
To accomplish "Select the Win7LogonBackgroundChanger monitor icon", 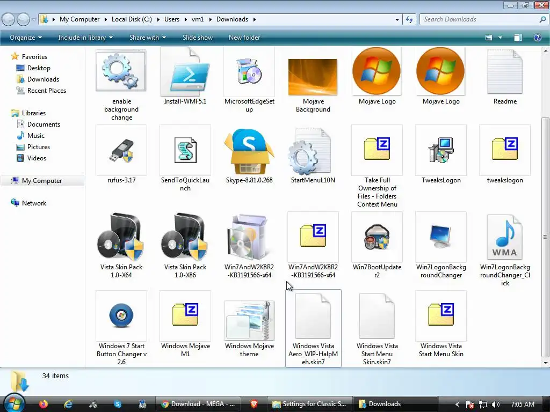I will pos(441,237).
